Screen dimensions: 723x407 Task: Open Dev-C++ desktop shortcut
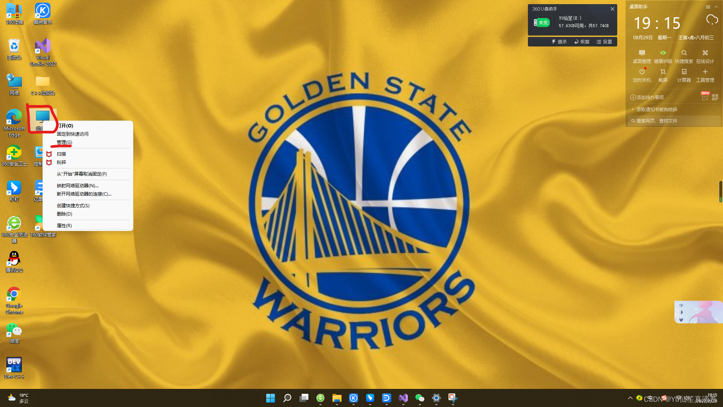(x=14, y=364)
